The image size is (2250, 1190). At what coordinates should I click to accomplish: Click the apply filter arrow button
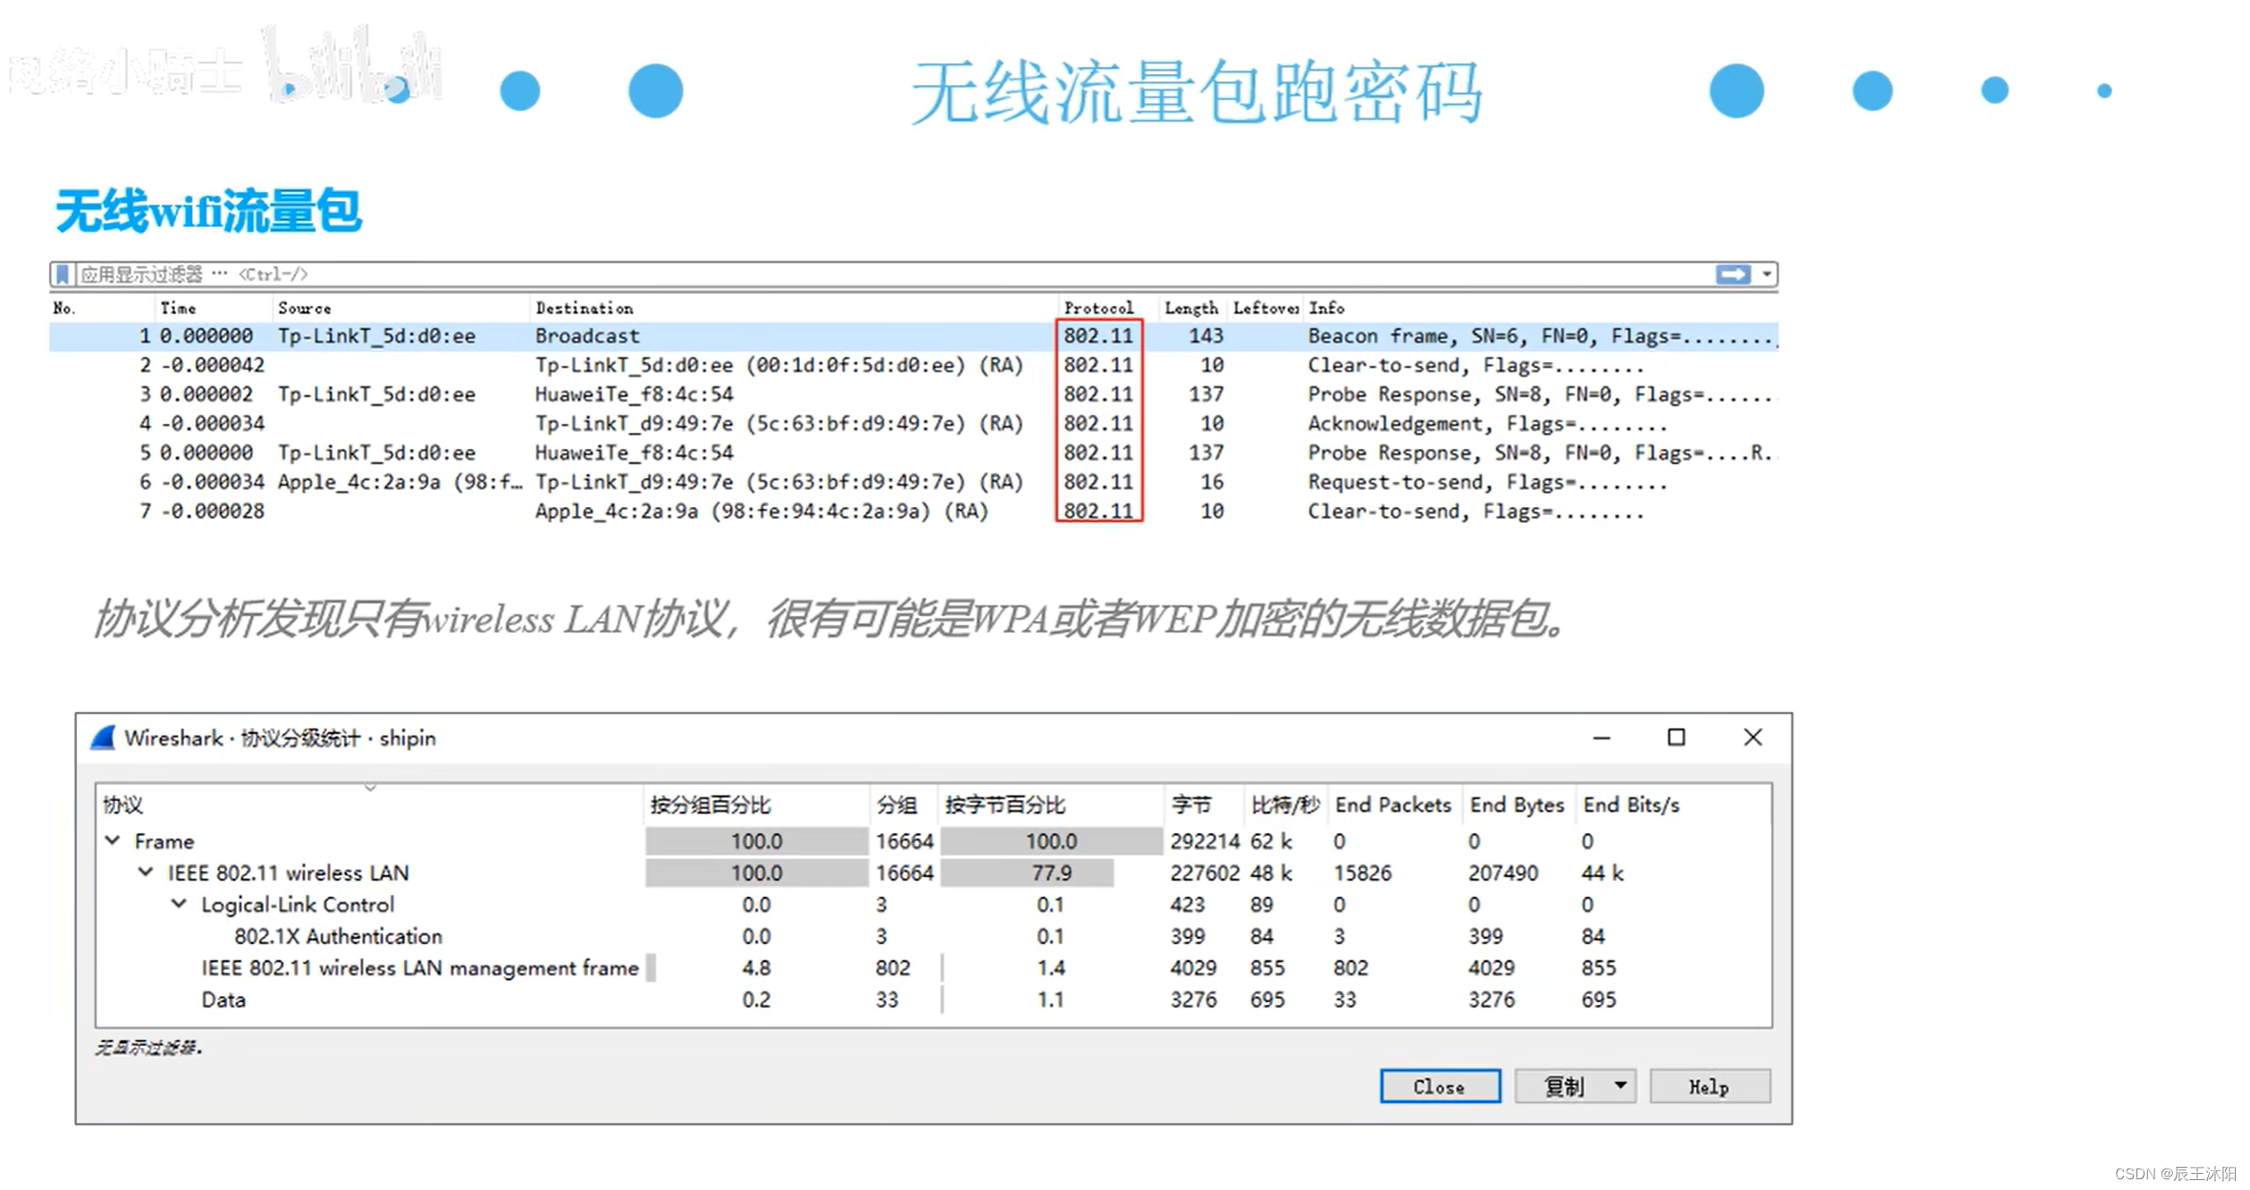pos(1734,274)
